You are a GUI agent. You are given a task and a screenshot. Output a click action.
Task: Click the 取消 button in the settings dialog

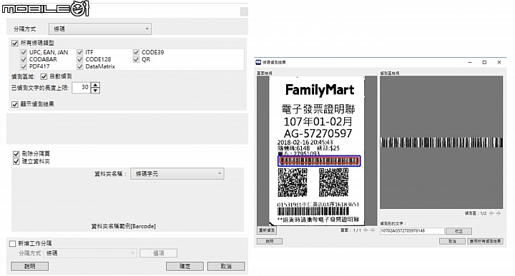pyautogui.click(x=226, y=267)
